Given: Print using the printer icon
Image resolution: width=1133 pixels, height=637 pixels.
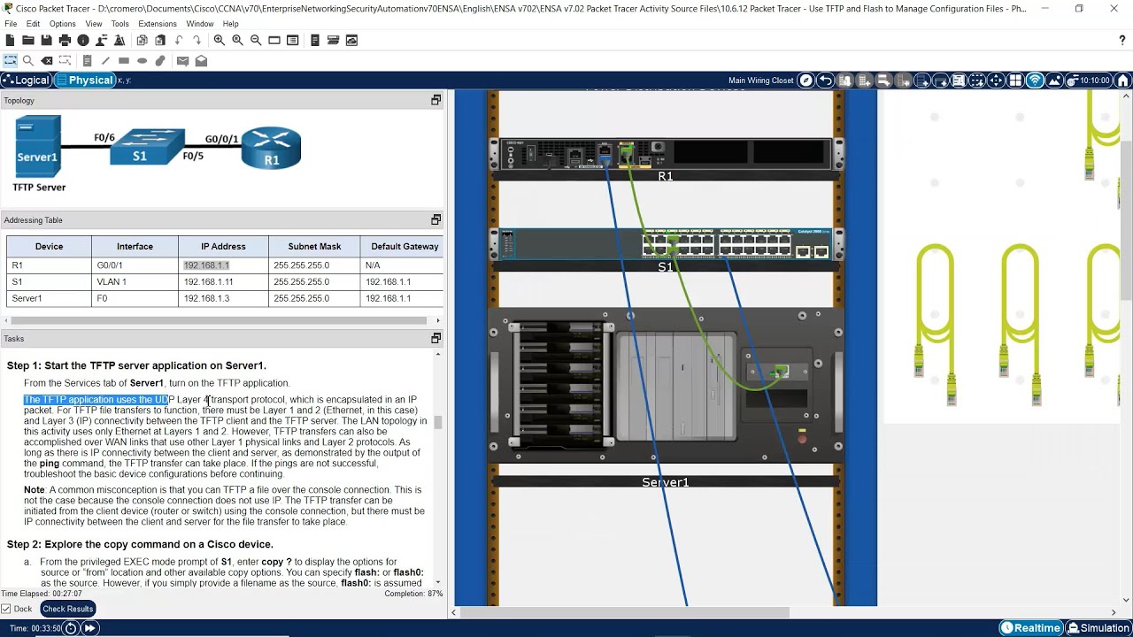Looking at the screenshot, I should pos(65,41).
